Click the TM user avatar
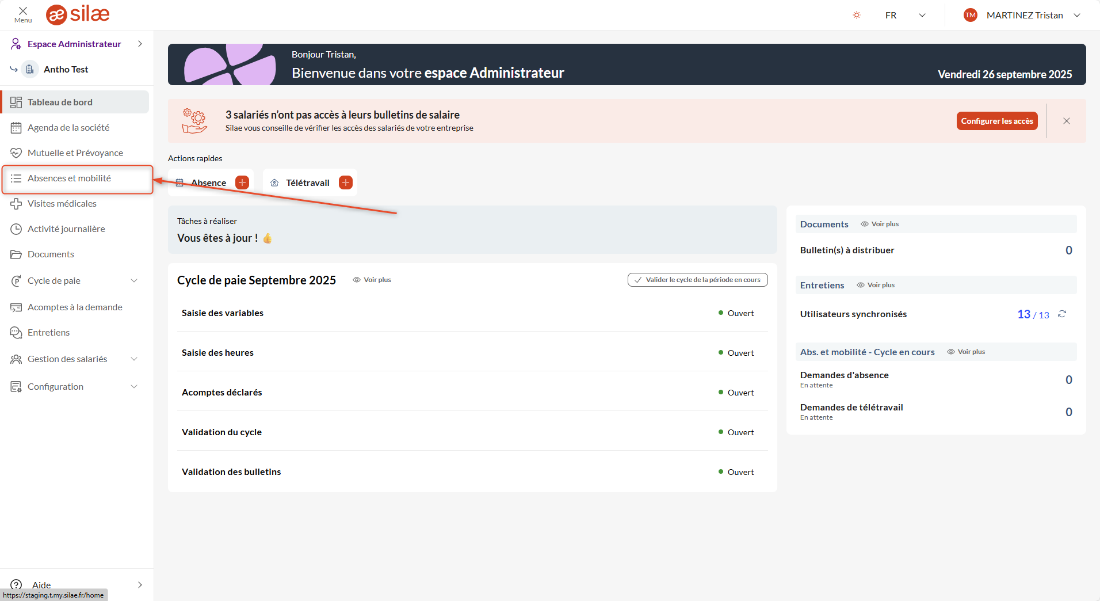Viewport: 1100px width, 601px height. coord(971,15)
